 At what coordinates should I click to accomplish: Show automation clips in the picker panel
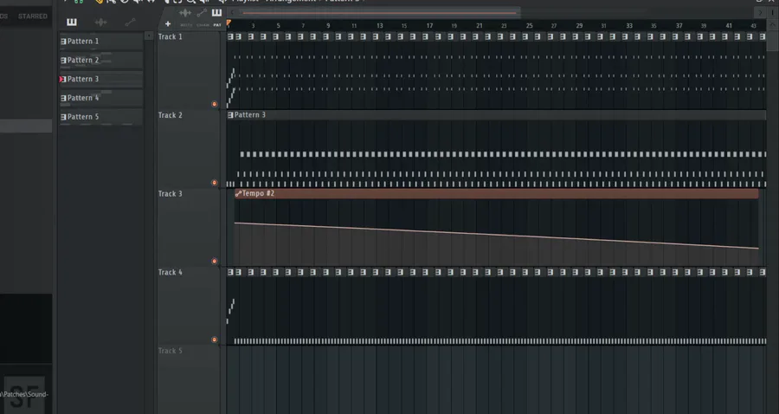pyautogui.click(x=130, y=22)
